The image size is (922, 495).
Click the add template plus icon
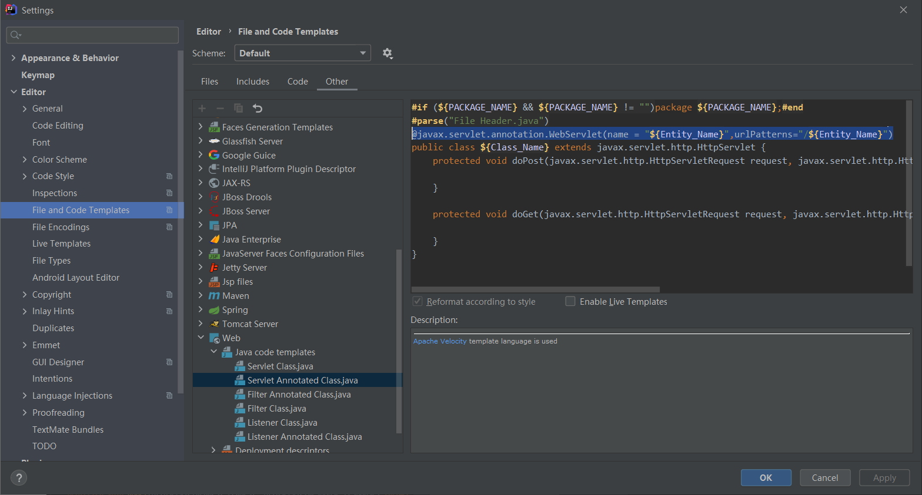pos(202,108)
